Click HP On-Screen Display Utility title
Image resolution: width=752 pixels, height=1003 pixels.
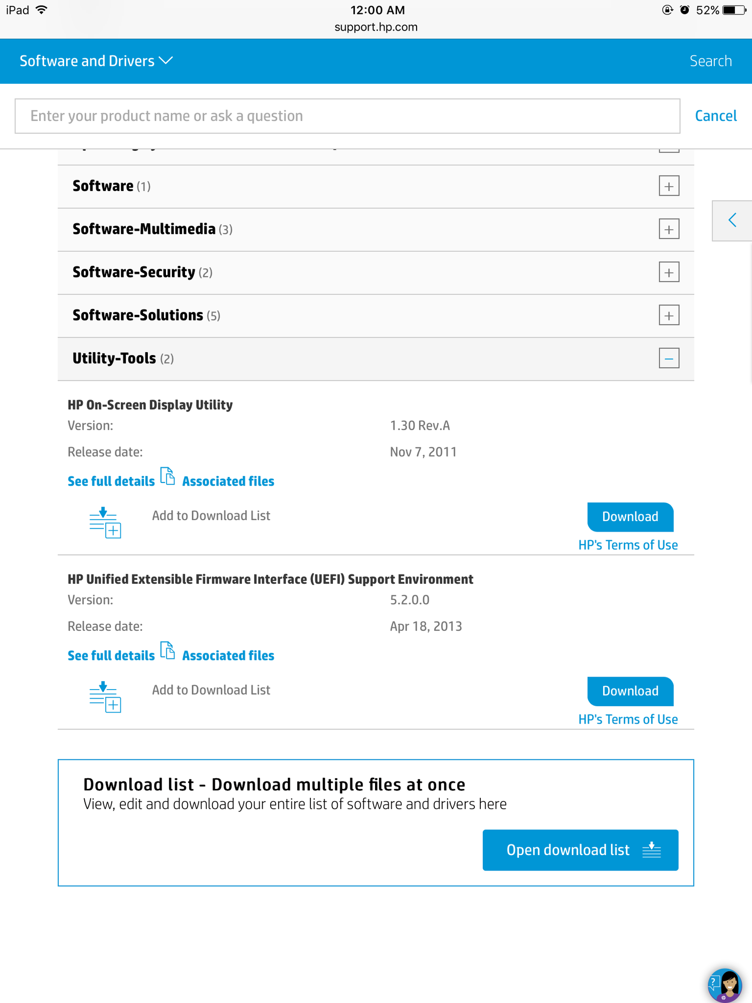[x=150, y=405]
